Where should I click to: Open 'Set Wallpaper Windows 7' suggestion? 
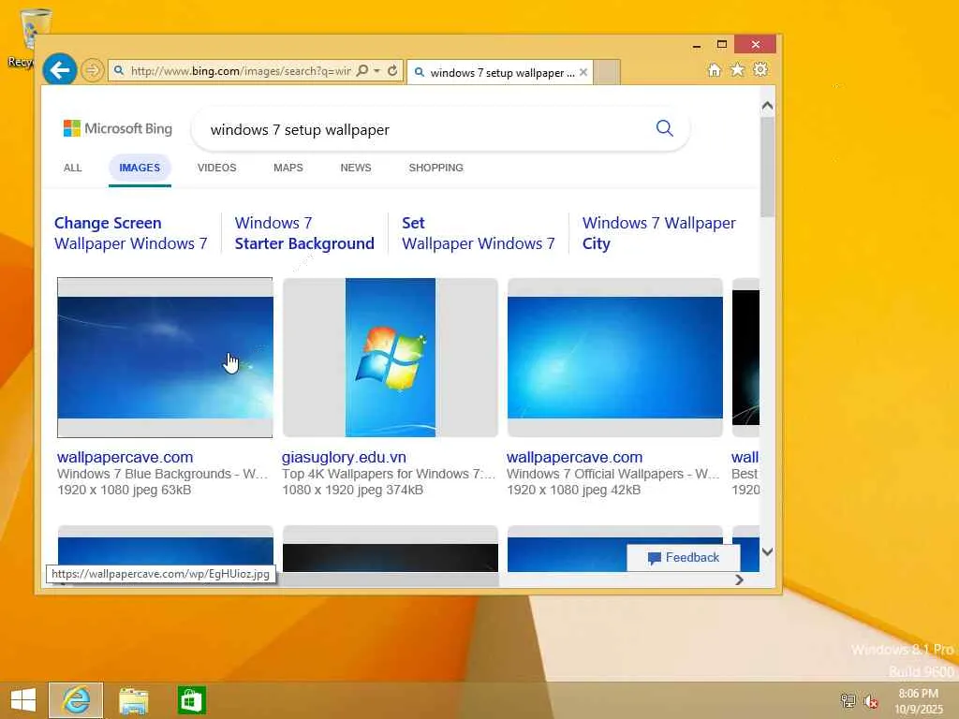click(479, 233)
